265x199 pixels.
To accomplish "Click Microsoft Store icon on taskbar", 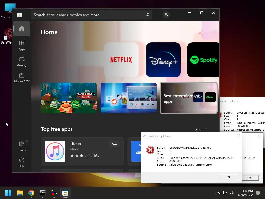I will (65, 193).
